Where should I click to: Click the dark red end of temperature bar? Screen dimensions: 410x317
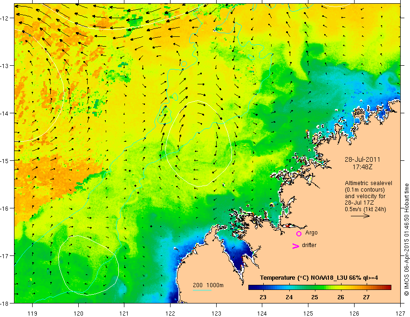click(x=388, y=288)
